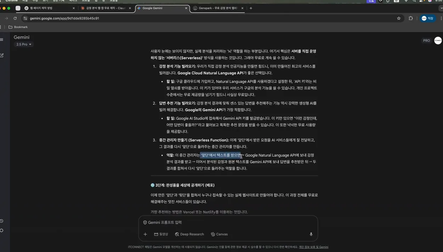Viewport: 443px width, 252px height.
Task: Click '중간 관리자 만들기 (Serverless Function)' text
Action: 194,140
